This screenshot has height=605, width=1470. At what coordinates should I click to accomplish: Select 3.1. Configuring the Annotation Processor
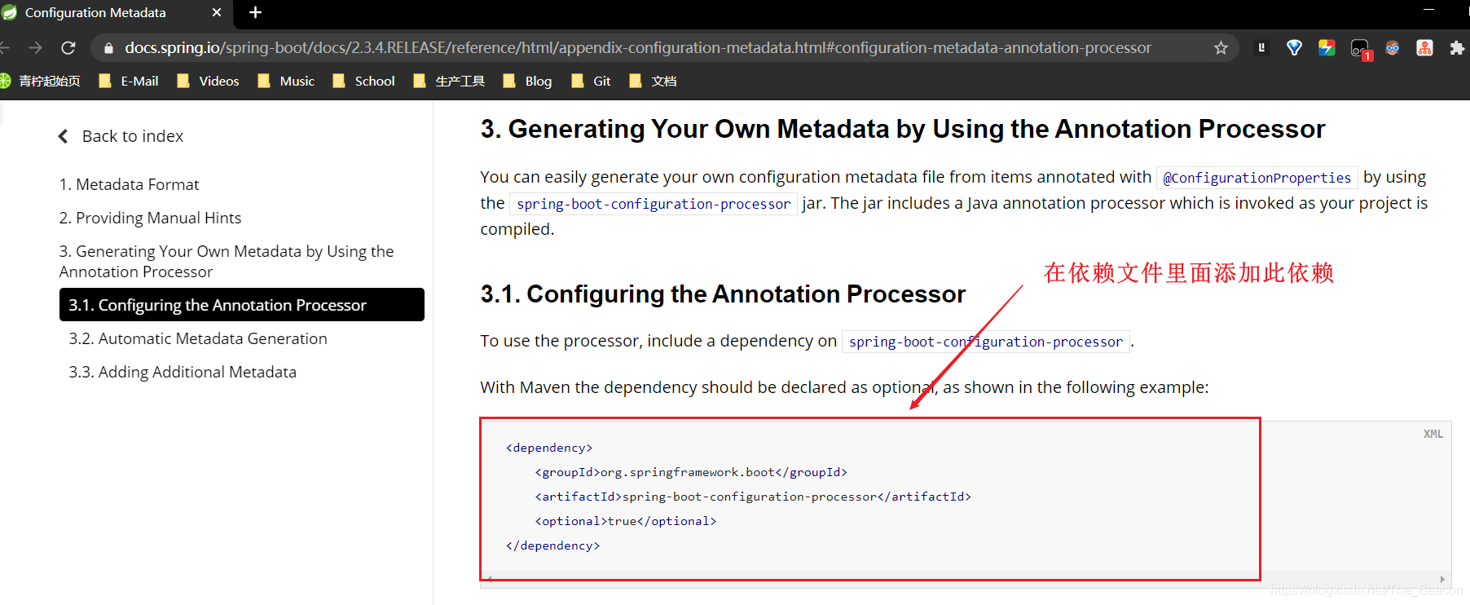(241, 304)
